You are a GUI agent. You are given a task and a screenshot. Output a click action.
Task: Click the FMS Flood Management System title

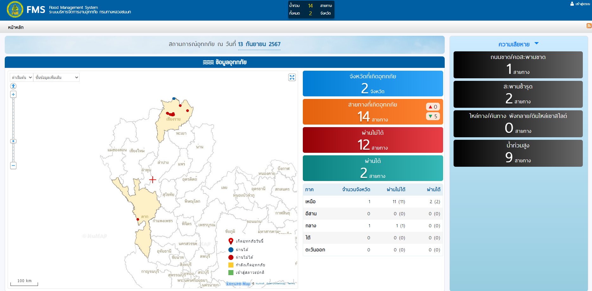tap(79, 10)
